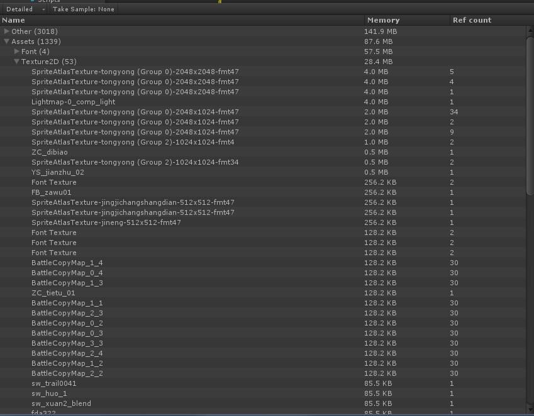Select the Lightmap-0_comp_light texture row
The height and width of the screenshot is (416, 534).
[x=263, y=102]
